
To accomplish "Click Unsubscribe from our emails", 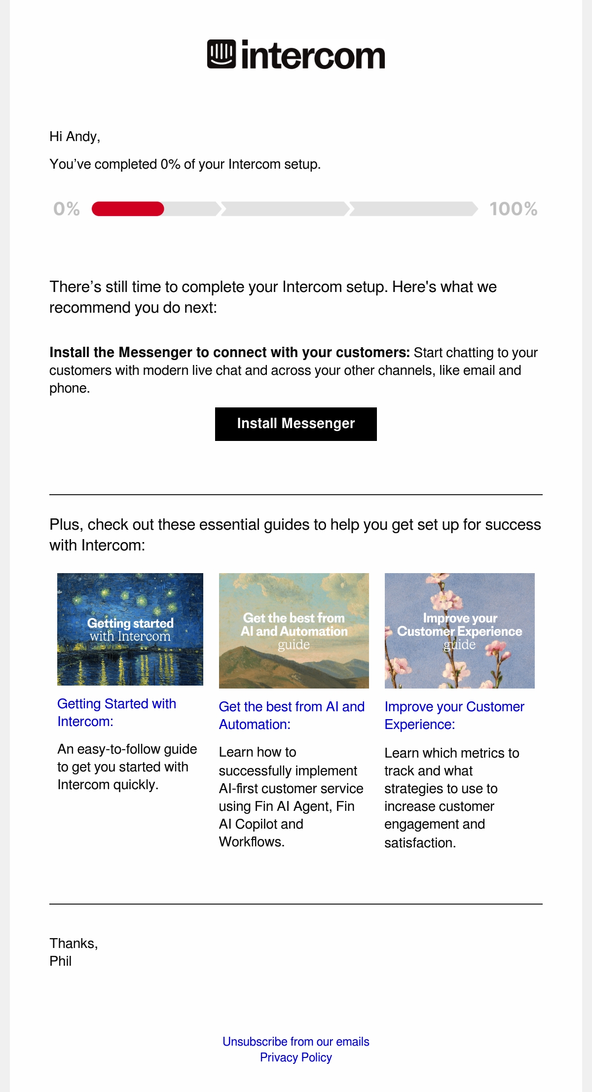I will click(296, 1041).
